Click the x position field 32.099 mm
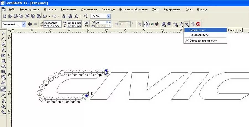This screenshot has height=127, width=249. 53,23
